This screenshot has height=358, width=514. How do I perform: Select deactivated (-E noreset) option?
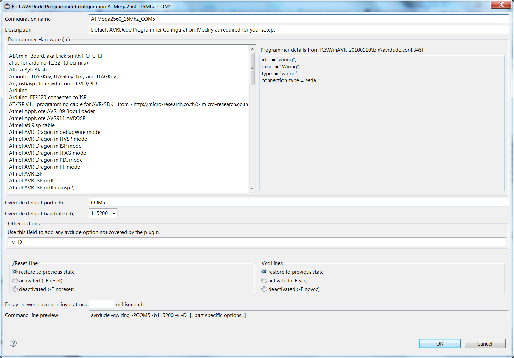43,289
